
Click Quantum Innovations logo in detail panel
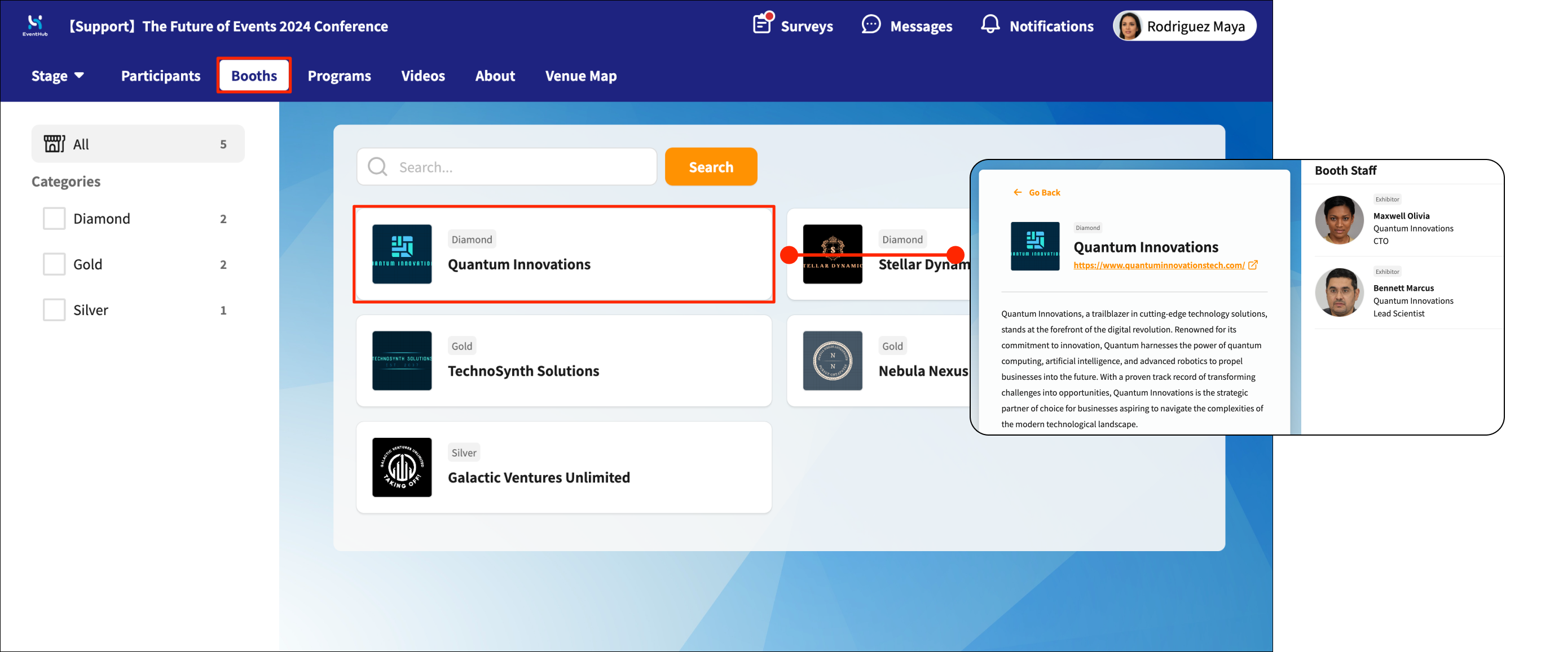click(x=1035, y=246)
